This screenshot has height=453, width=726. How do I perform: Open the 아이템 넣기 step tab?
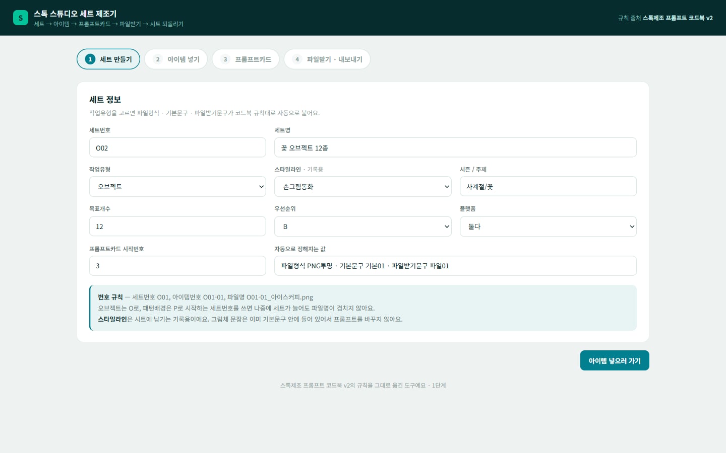tap(176, 59)
